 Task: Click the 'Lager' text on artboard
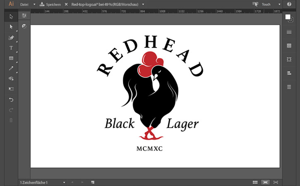182,124
